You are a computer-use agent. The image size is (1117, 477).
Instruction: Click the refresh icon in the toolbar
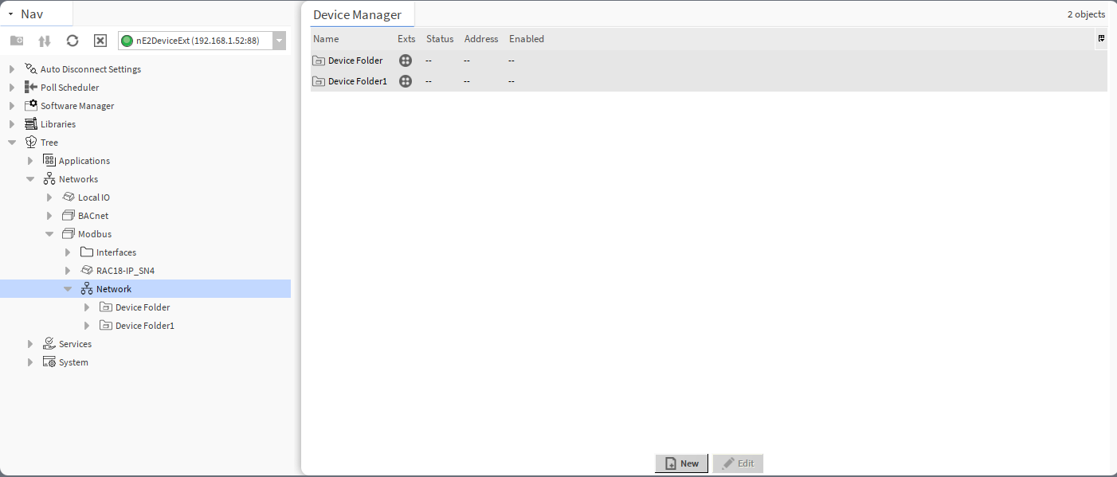73,40
